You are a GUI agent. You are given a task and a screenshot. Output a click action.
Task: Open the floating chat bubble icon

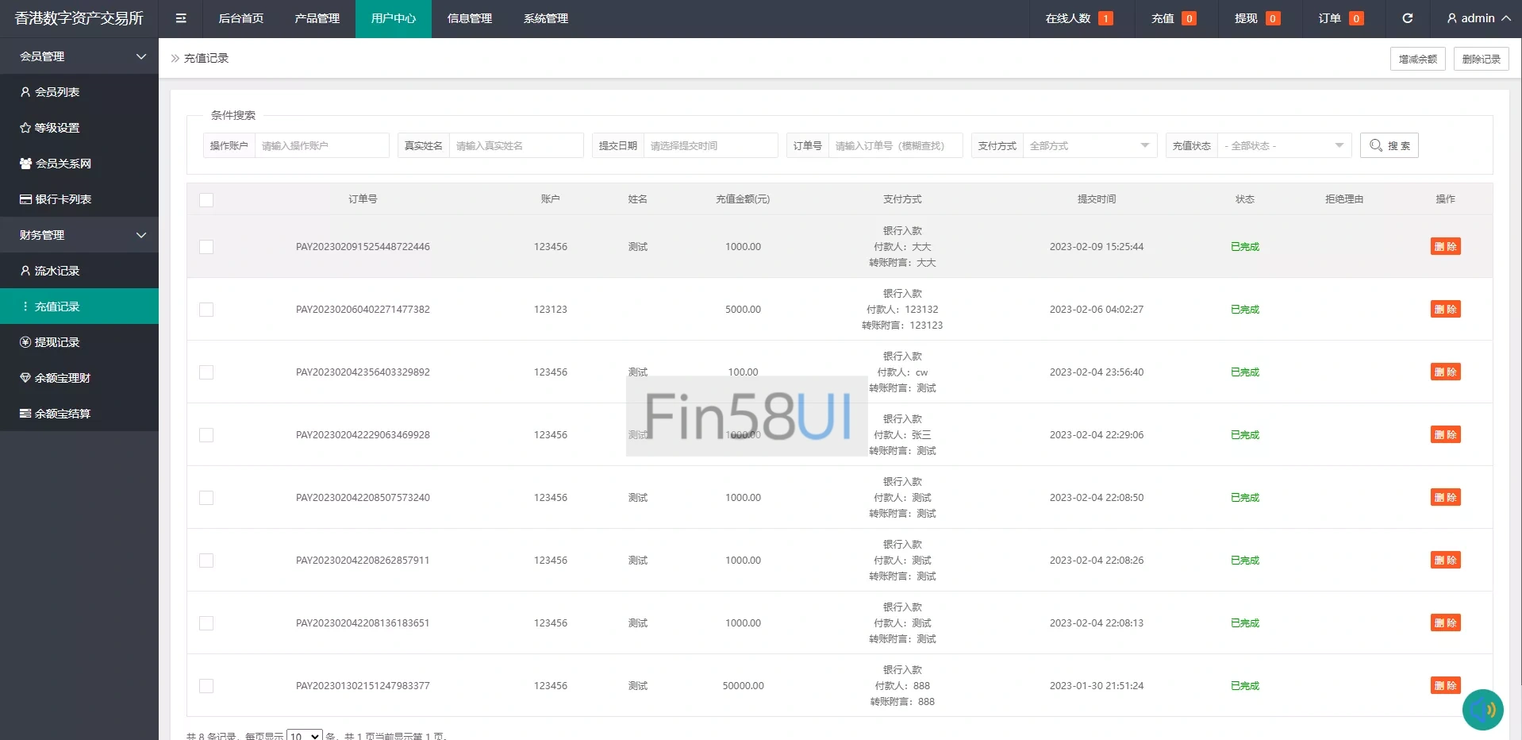click(x=1482, y=709)
